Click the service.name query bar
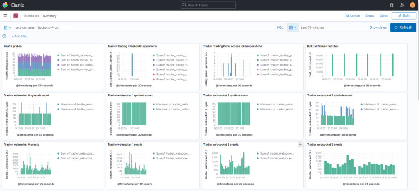Image resolution: width=419 pixels, height=191 pixels. (x=144, y=27)
